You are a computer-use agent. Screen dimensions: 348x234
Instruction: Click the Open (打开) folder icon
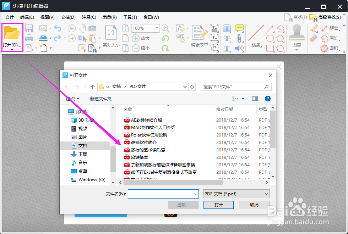coord(12,33)
